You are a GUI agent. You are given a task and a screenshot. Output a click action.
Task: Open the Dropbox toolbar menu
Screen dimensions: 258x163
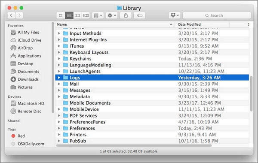(x=175, y=15)
